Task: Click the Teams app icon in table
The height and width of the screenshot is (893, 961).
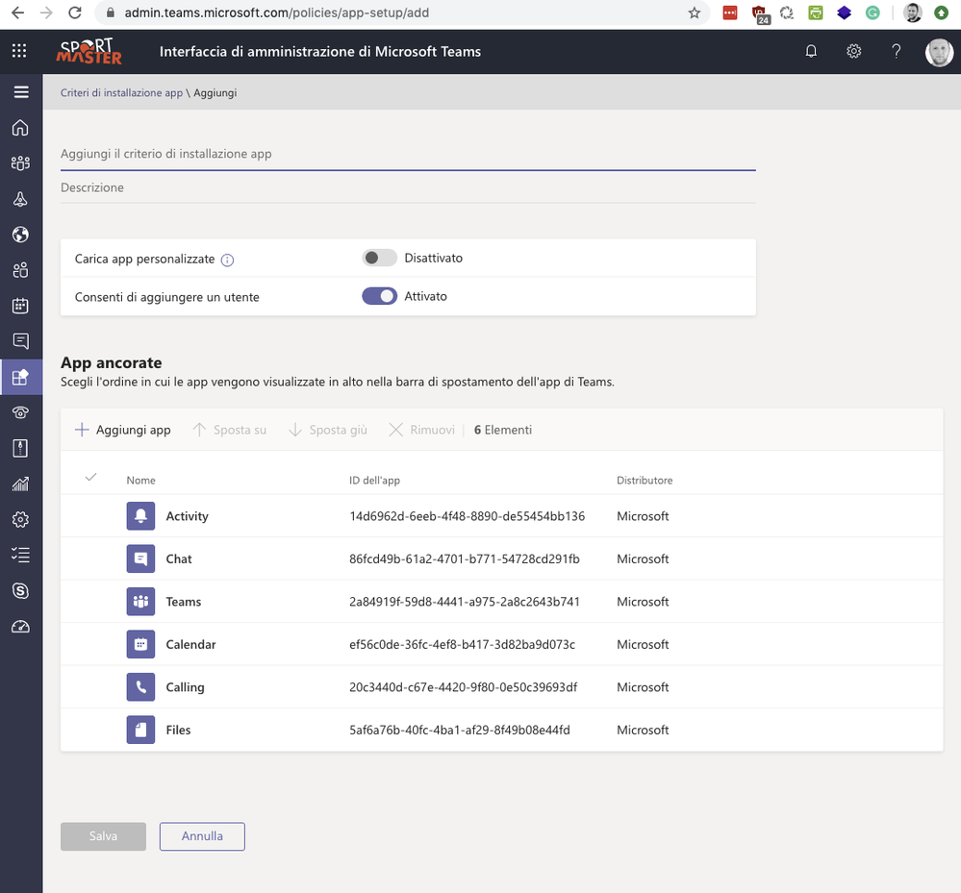Action: click(x=140, y=602)
